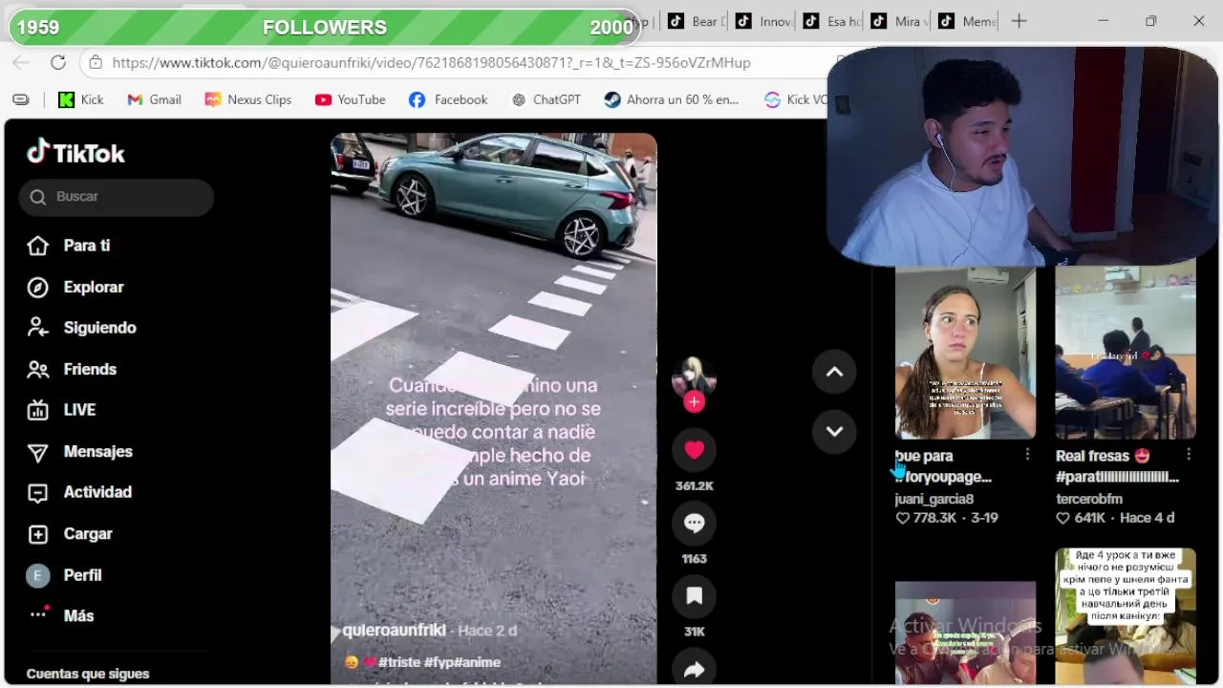Switch to the Esa ho browser tab
Screen dimensions: 1223x688
pos(832,21)
